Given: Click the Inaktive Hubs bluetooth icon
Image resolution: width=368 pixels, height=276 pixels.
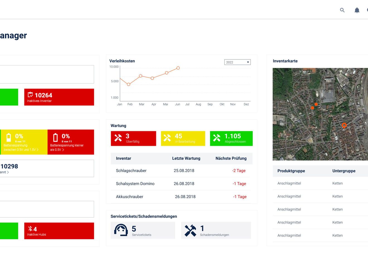Looking at the screenshot, I should point(30,229).
